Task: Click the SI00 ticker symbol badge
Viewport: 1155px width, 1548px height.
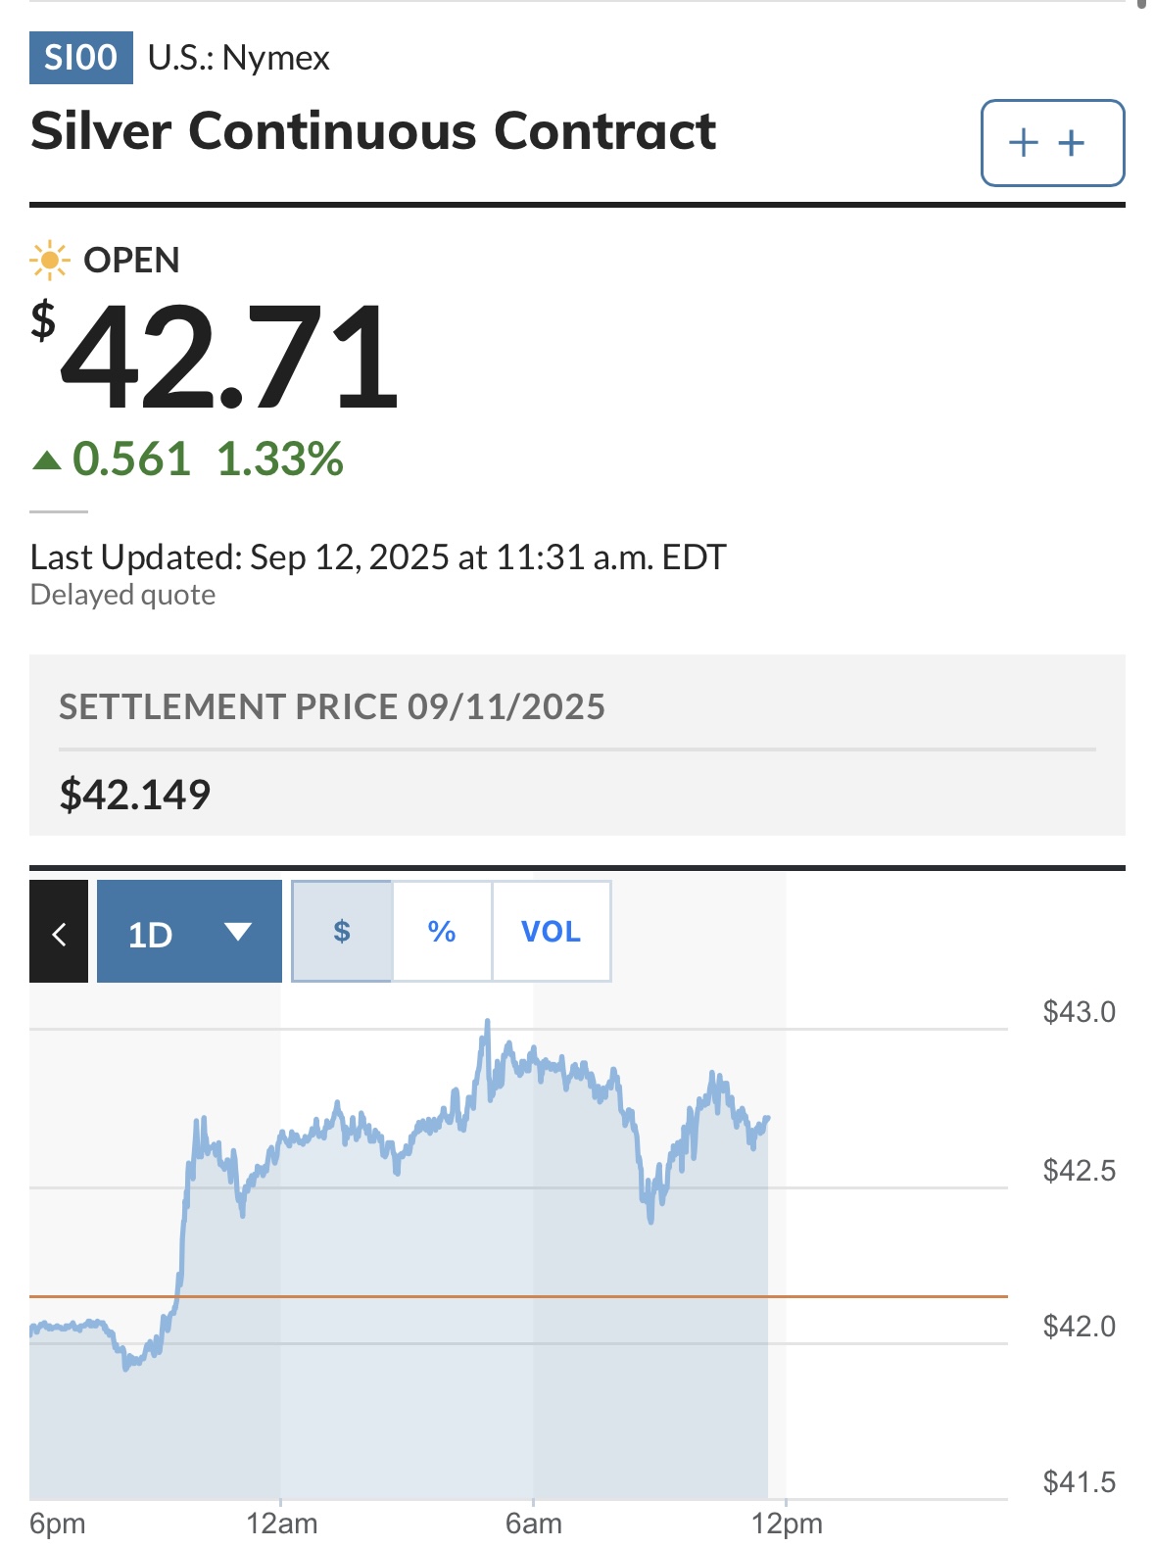Action: click(81, 58)
